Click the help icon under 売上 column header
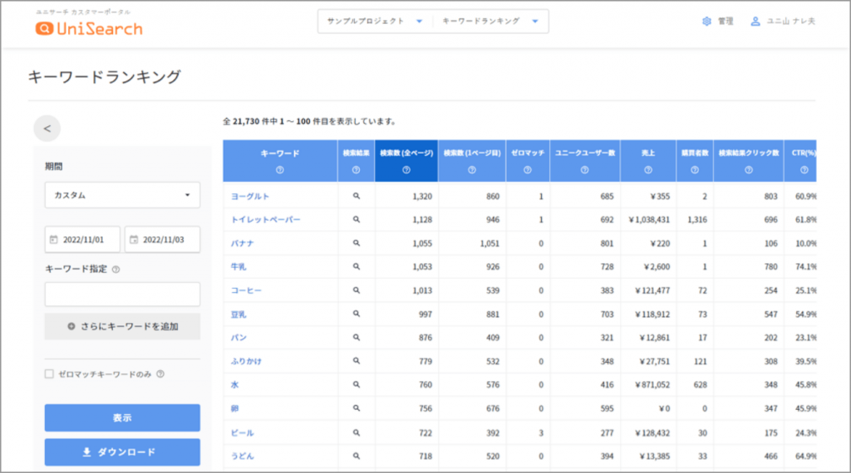Viewport: 851px width, 473px height. (647, 170)
